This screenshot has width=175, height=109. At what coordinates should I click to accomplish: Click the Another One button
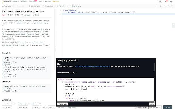[x=63, y=104]
